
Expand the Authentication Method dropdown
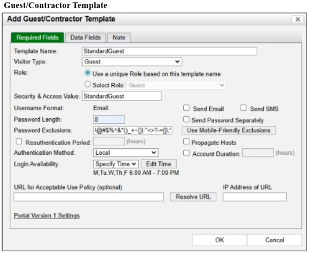coord(125,153)
